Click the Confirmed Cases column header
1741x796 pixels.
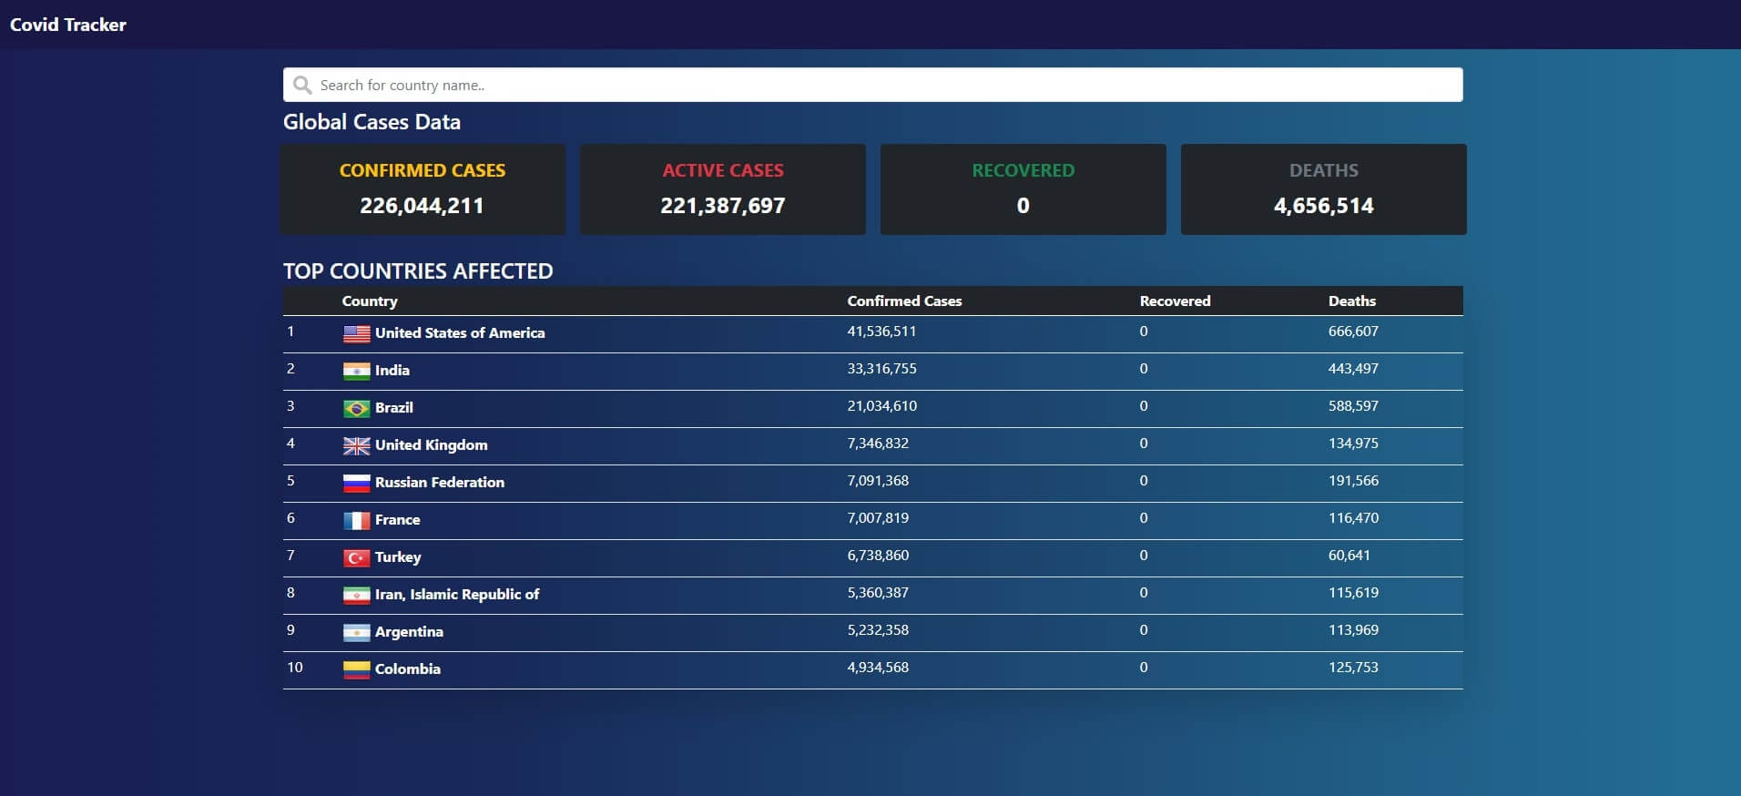(x=904, y=301)
